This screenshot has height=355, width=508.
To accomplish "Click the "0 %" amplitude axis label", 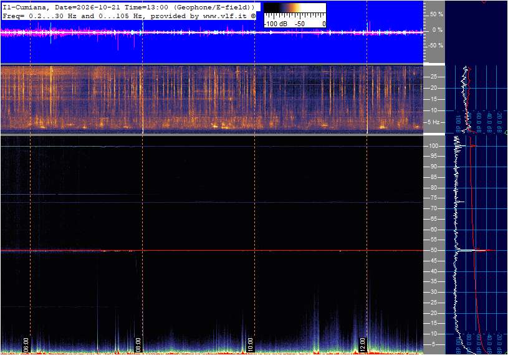I will (x=438, y=30).
